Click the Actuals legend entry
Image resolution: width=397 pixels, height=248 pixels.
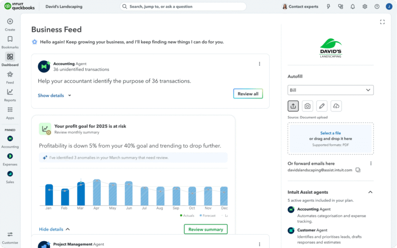187,215
